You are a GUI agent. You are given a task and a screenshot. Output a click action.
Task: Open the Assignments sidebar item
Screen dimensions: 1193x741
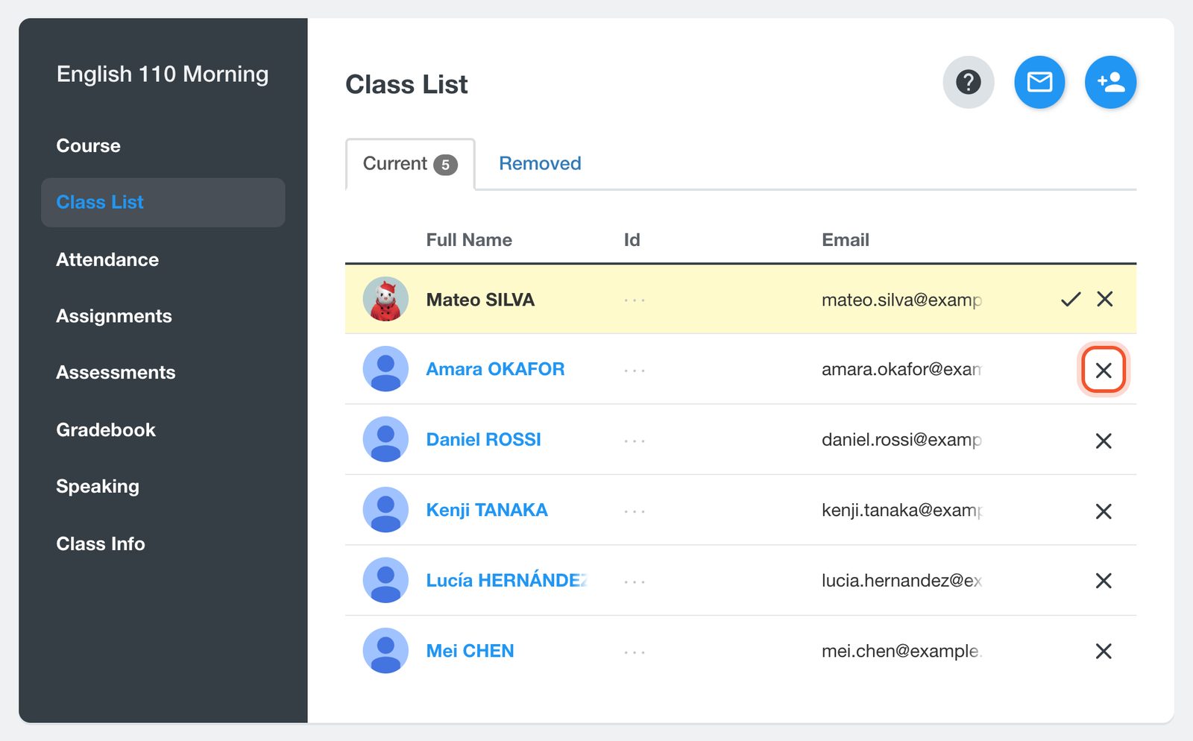114,316
